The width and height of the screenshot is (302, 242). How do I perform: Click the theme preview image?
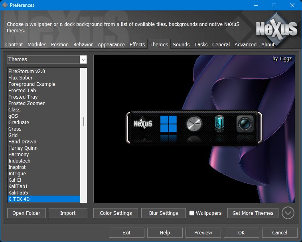click(x=194, y=129)
